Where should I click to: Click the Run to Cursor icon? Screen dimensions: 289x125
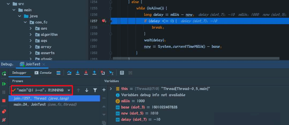pyautogui.click(x=111, y=73)
